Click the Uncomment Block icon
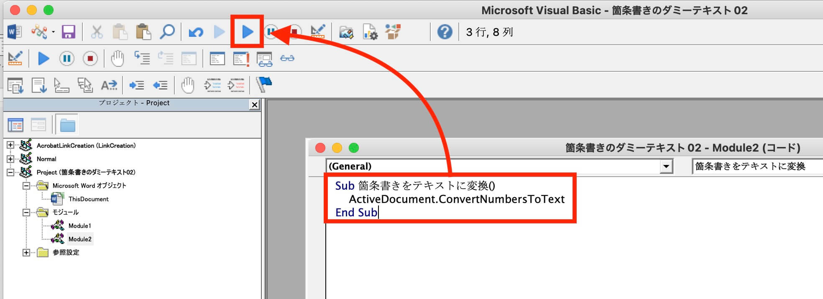 [236, 85]
